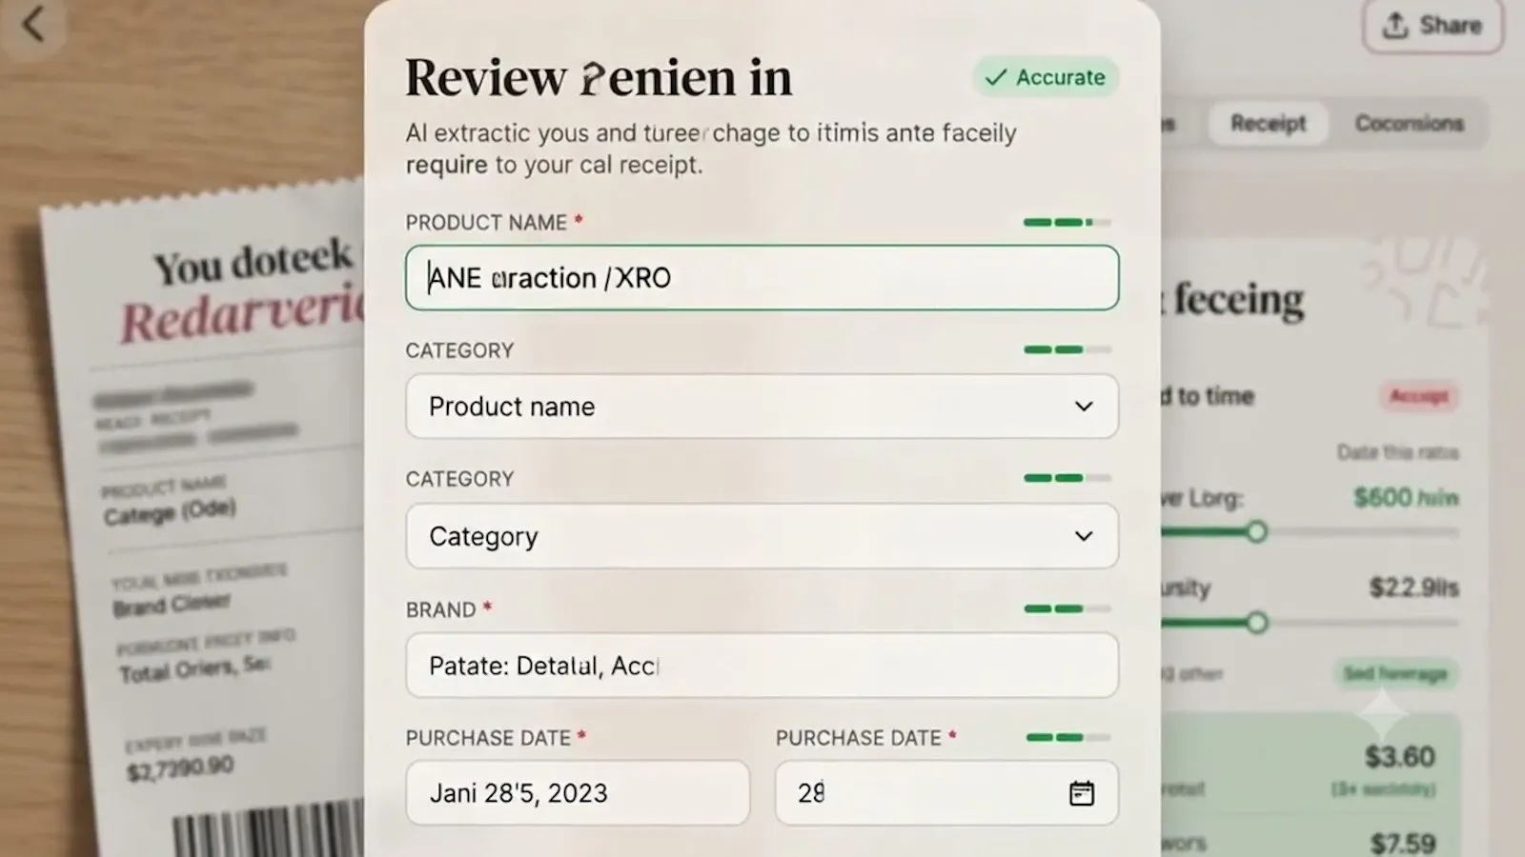
Task: Click the barcode on the receipt
Action: tap(269, 828)
